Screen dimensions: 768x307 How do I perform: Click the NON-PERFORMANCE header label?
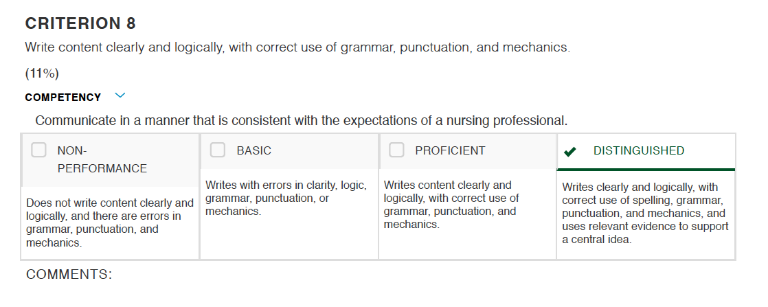point(102,159)
